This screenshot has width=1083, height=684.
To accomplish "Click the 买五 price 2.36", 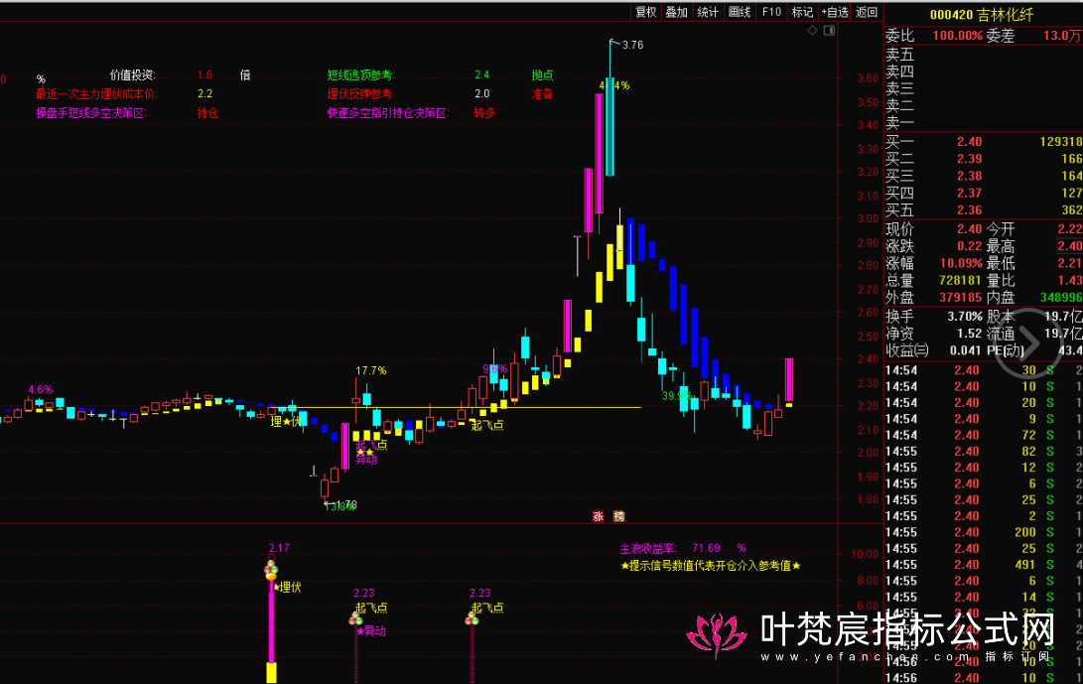I will point(969,210).
